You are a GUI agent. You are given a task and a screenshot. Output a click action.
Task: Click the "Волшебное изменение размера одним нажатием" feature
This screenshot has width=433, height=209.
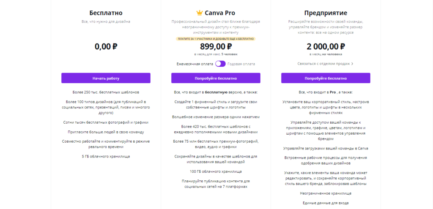pos(216,117)
